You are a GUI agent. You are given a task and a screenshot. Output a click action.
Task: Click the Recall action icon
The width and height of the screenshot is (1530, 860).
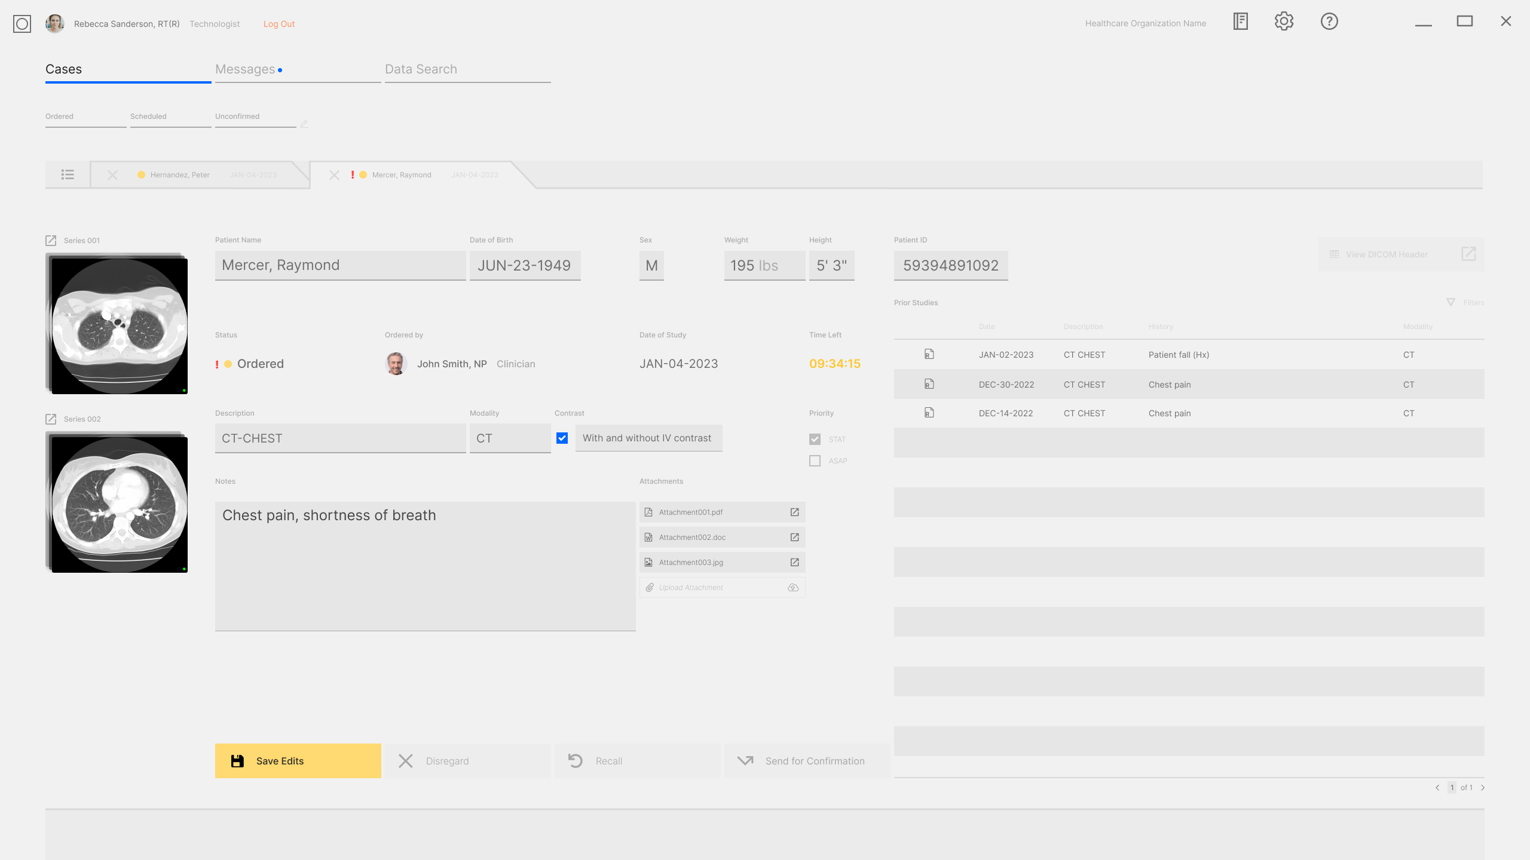click(575, 760)
